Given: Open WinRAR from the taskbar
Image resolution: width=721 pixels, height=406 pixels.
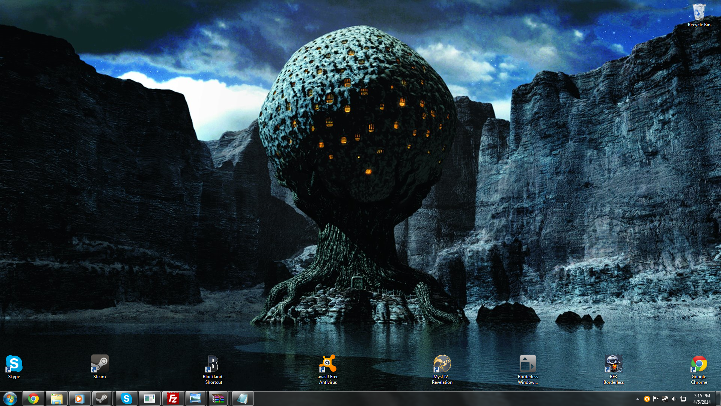Looking at the screenshot, I should [x=218, y=398].
